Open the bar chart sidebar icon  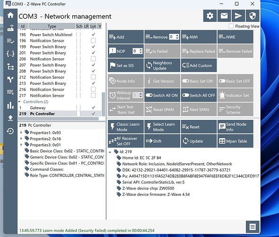10,105
